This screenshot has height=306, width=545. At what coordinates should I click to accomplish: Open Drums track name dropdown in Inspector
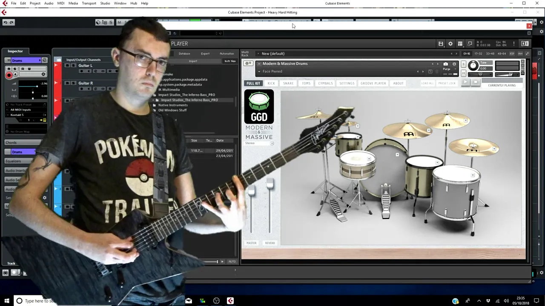pyautogui.click(x=40, y=60)
